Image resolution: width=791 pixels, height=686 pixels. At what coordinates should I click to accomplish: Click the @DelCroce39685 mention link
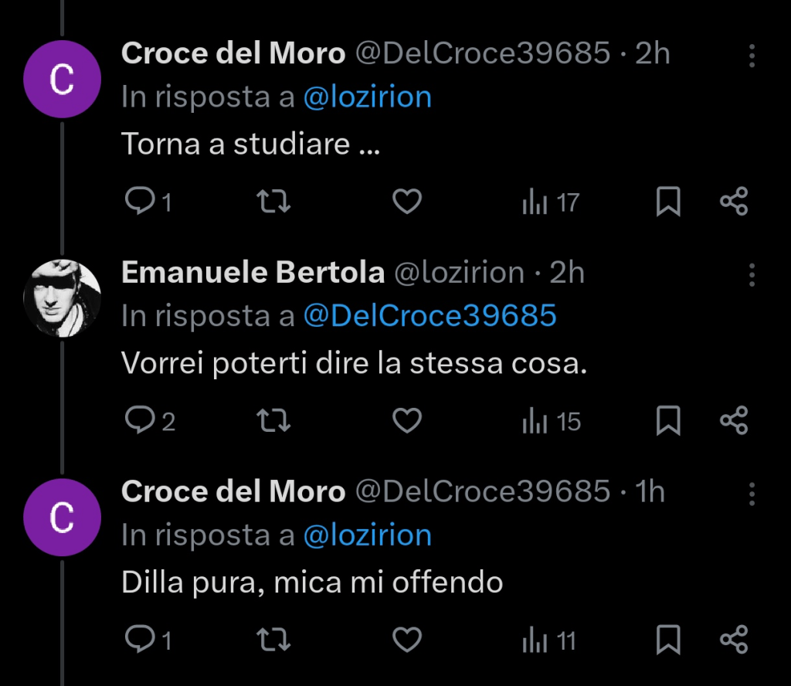(429, 316)
